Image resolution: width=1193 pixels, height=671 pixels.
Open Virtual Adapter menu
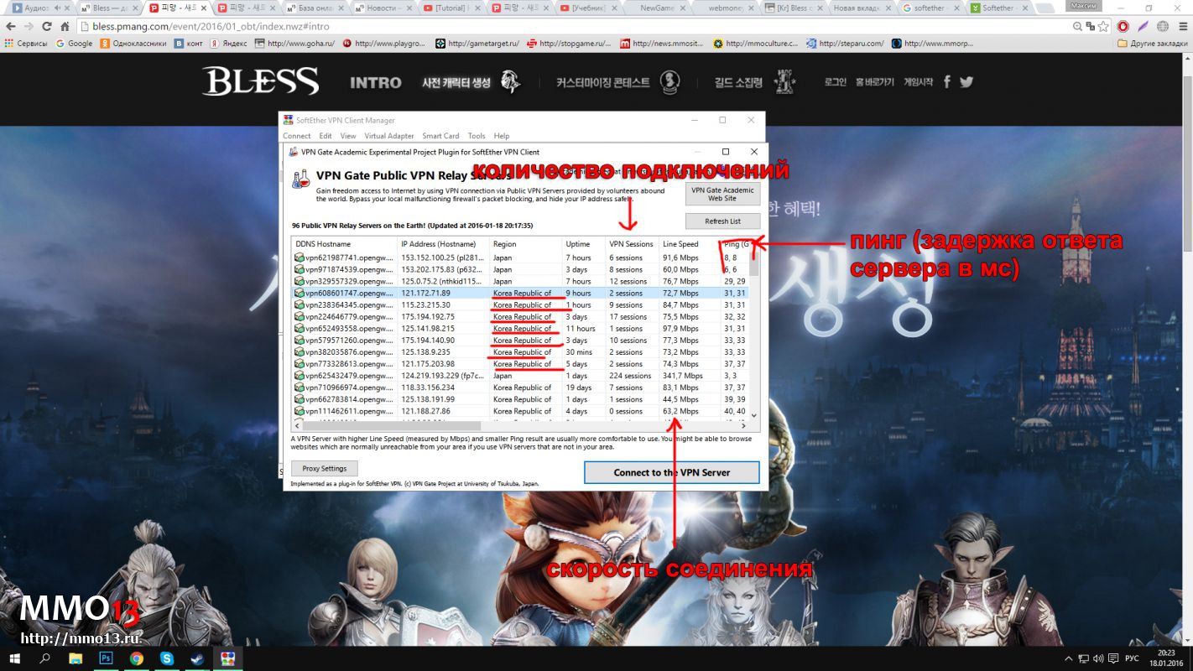(x=389, y=136)
